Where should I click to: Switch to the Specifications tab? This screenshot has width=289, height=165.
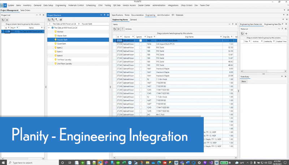[117, 15]
